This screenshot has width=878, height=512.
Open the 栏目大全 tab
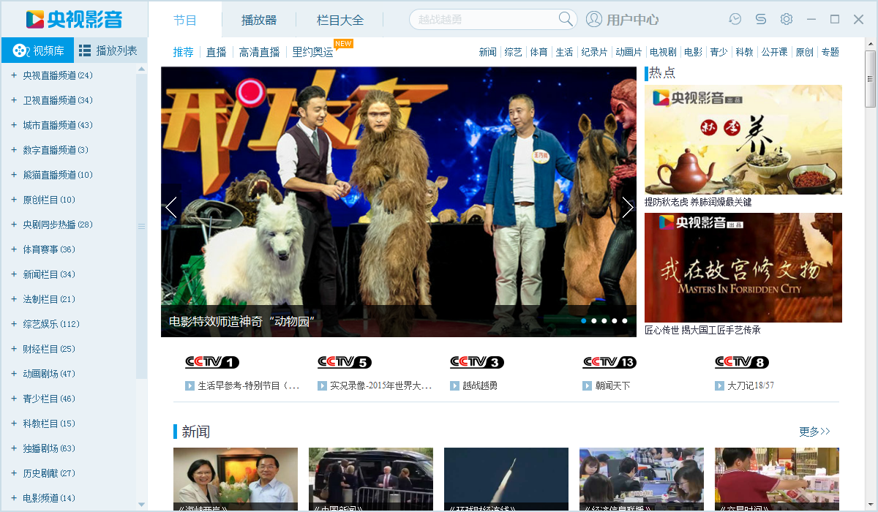(340, 20)
